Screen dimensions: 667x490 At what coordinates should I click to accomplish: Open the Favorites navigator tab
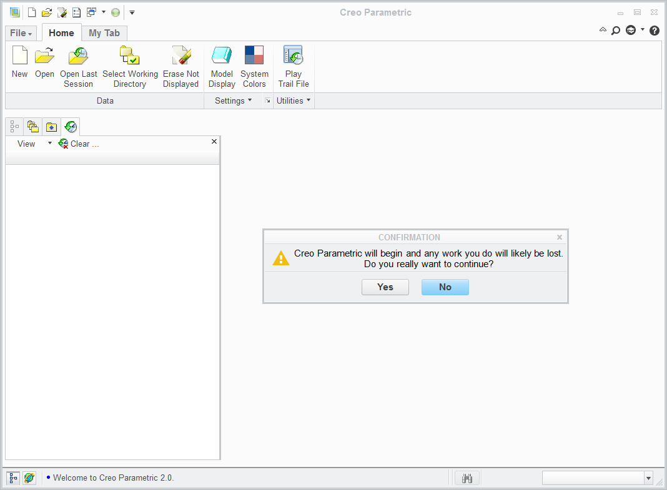pyautogui.click(x=51, y=127)
